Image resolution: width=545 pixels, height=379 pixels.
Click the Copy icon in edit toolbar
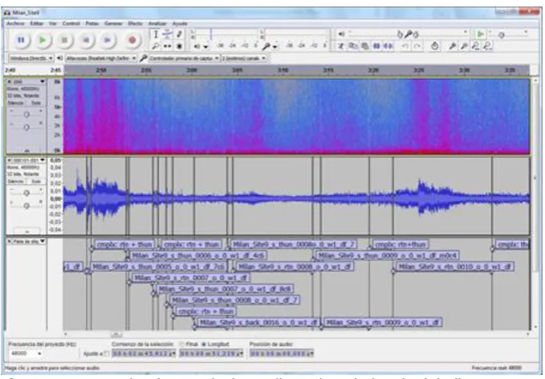352,46
